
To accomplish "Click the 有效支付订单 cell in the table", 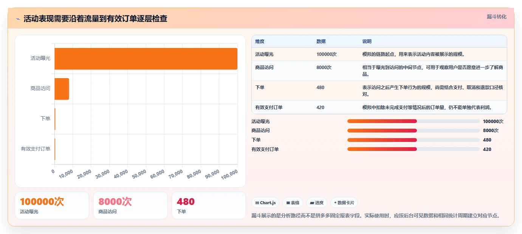I will tap(269, 108).
